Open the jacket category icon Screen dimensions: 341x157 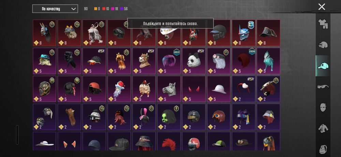(x=323, y=128)
